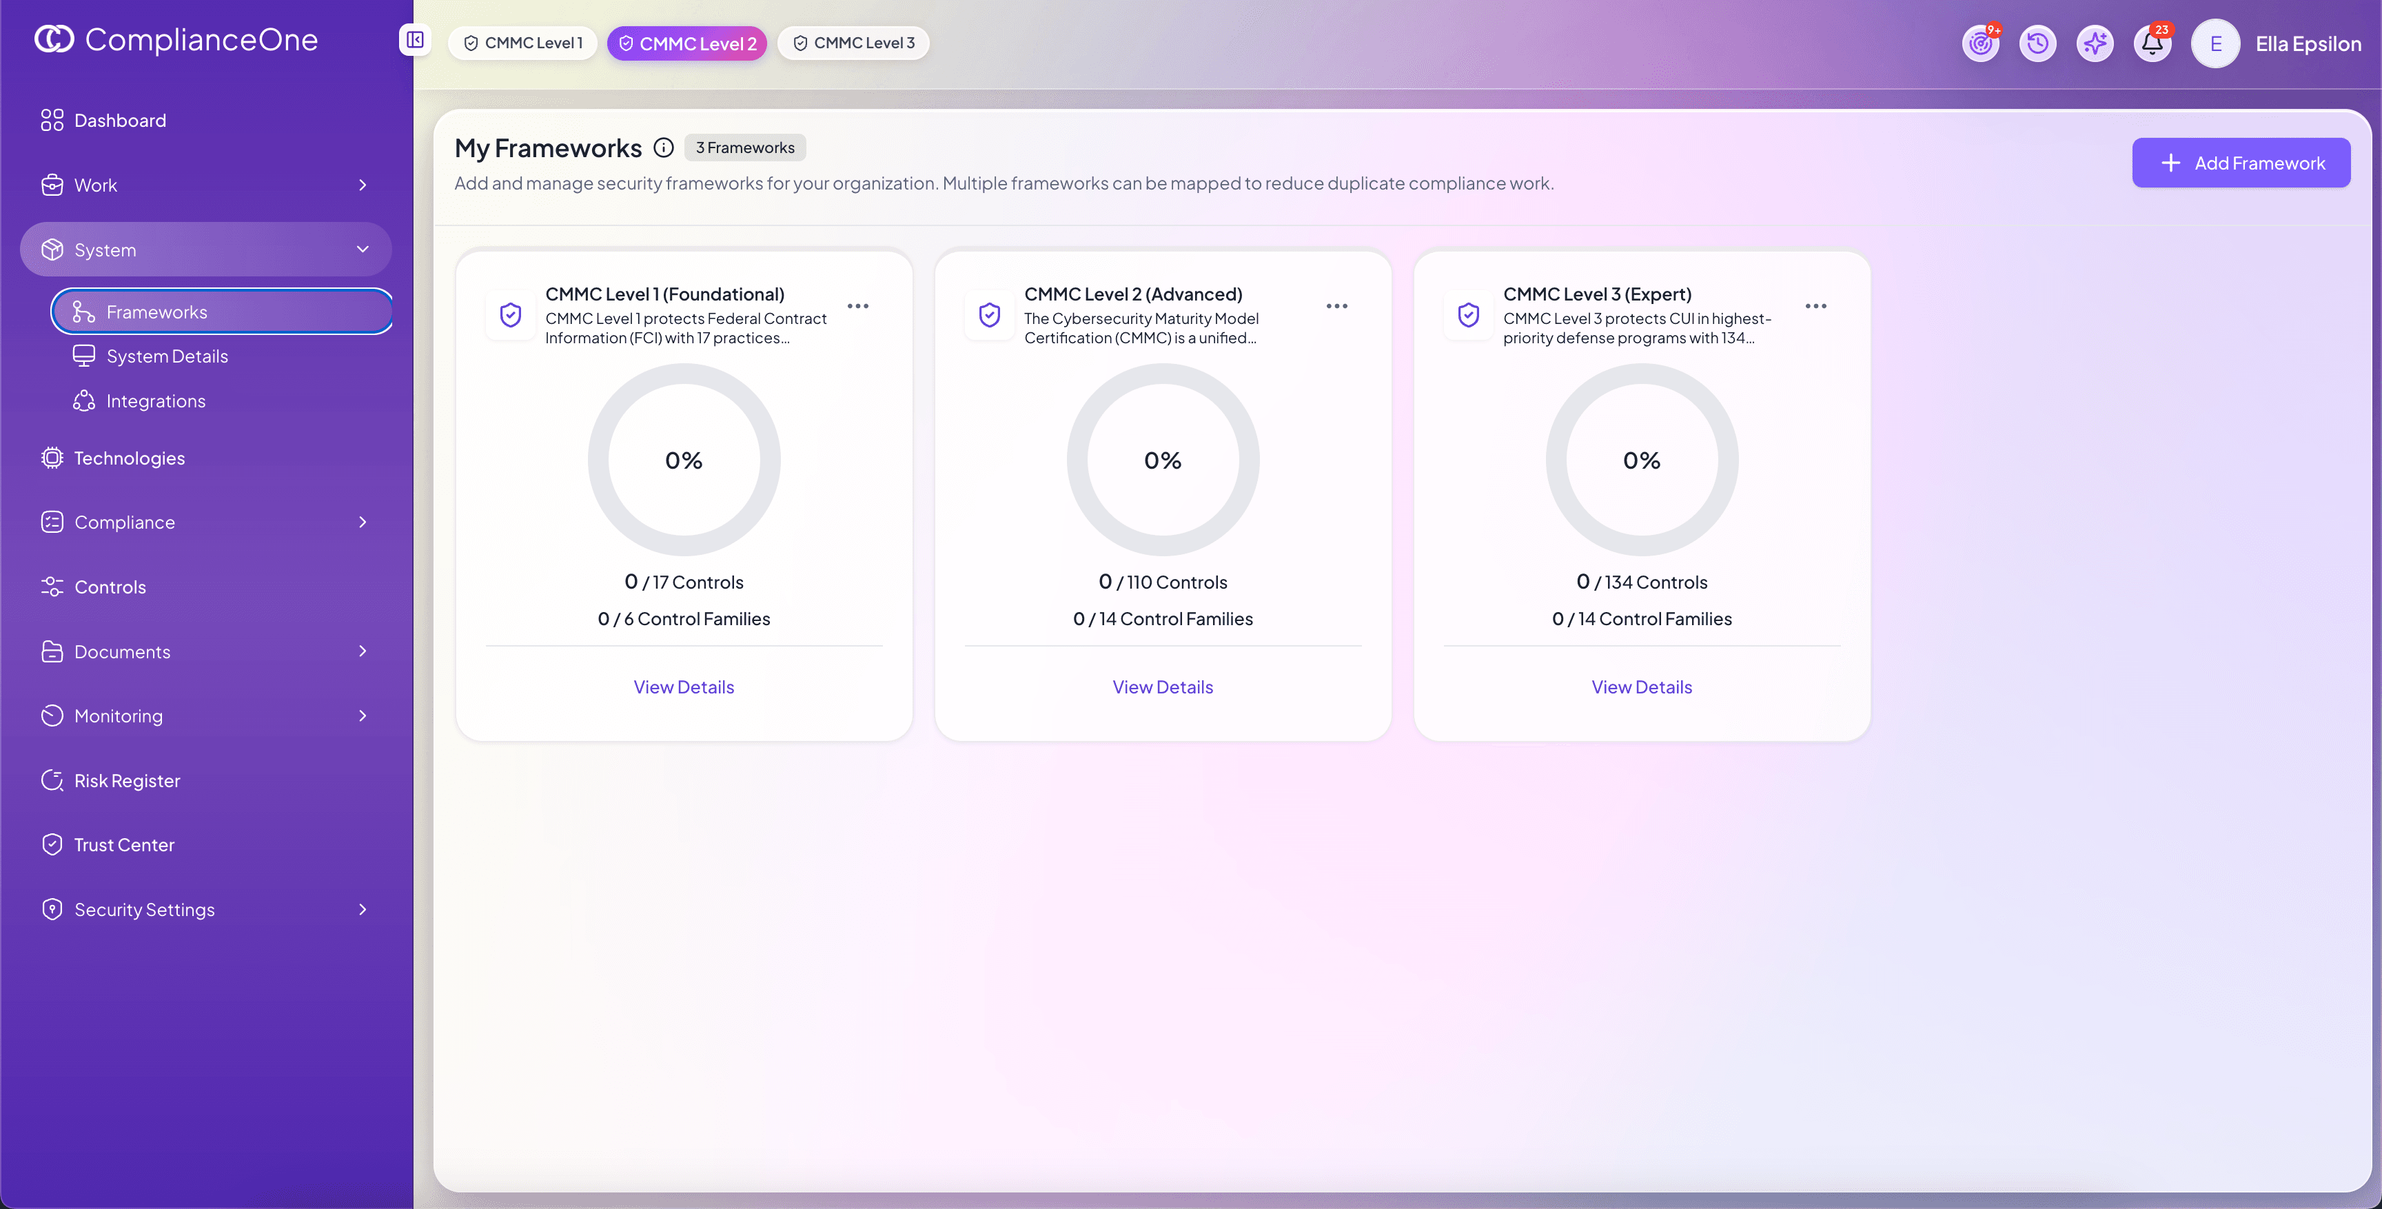
Task: Click the CMMC Level 1 progress ring
Action: point(683,460)
